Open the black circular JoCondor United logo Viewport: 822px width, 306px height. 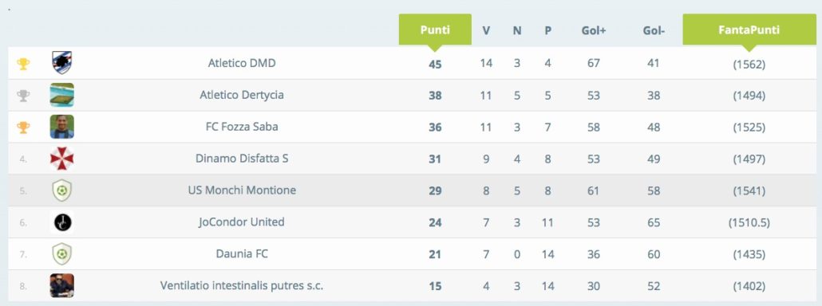[62, 222]
